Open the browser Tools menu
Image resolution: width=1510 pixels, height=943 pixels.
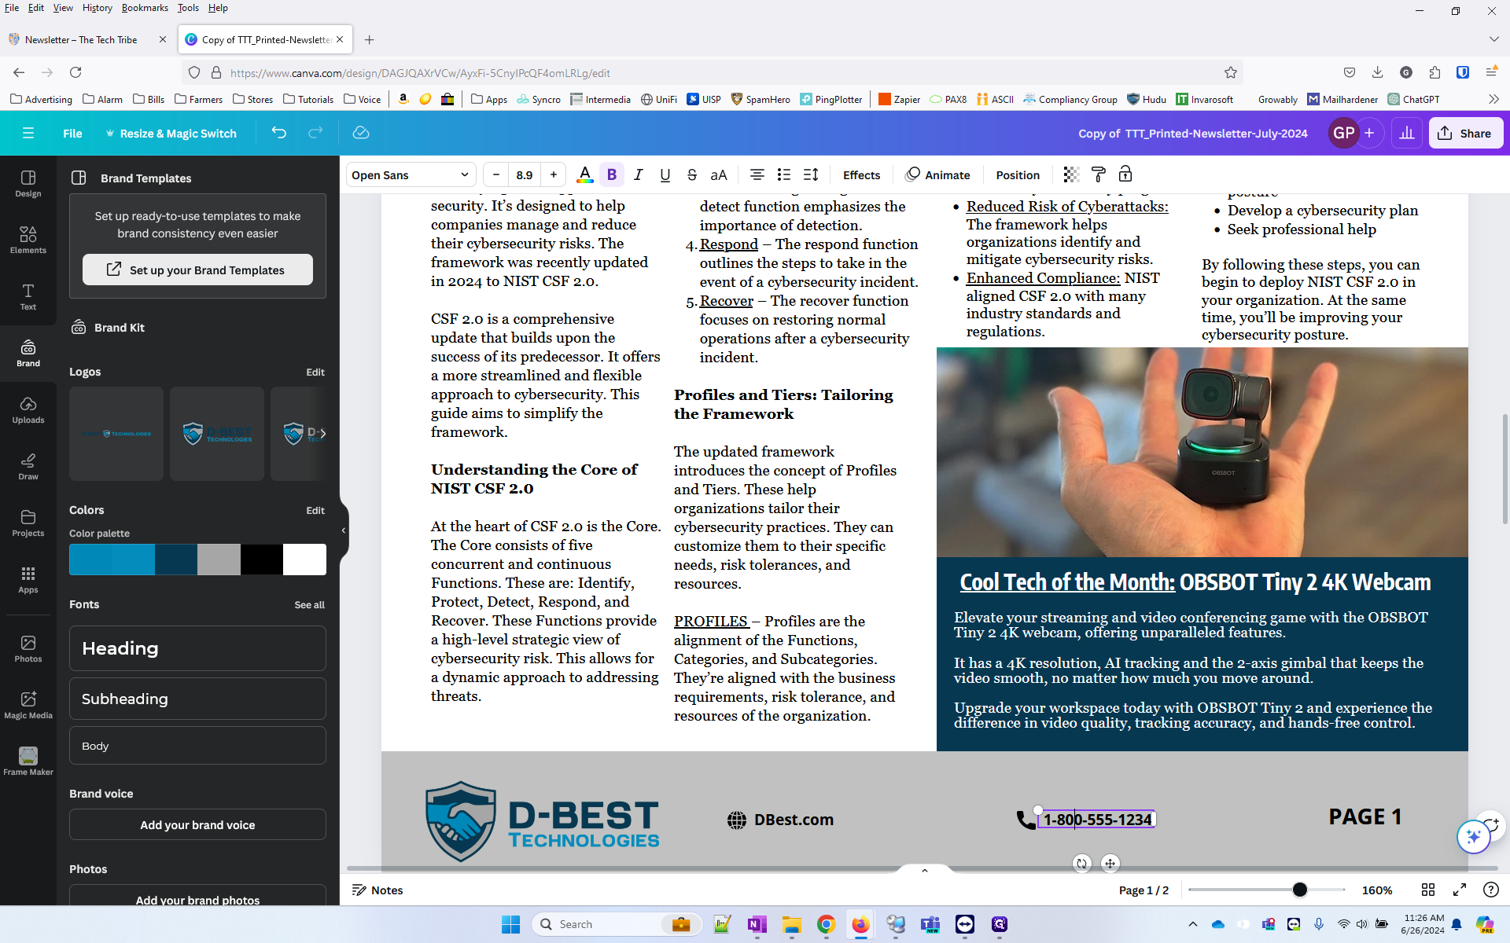click(188, 8)
